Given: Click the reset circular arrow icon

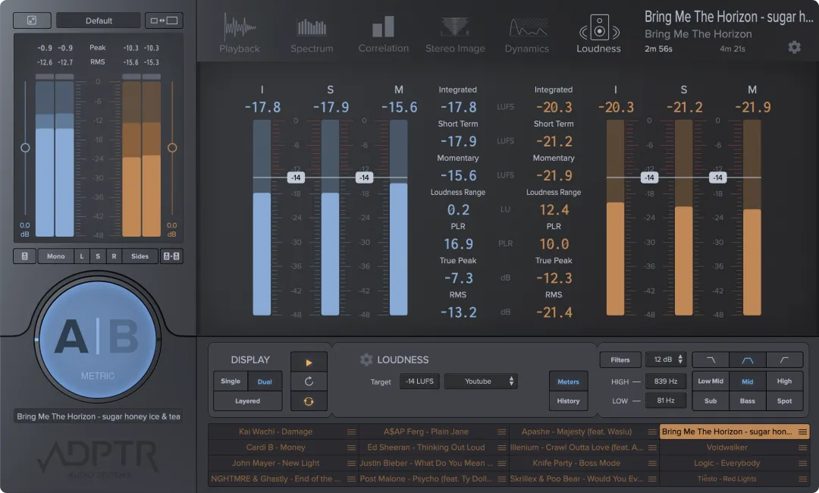Looking at the screenshot, I should tap(309, 382).
